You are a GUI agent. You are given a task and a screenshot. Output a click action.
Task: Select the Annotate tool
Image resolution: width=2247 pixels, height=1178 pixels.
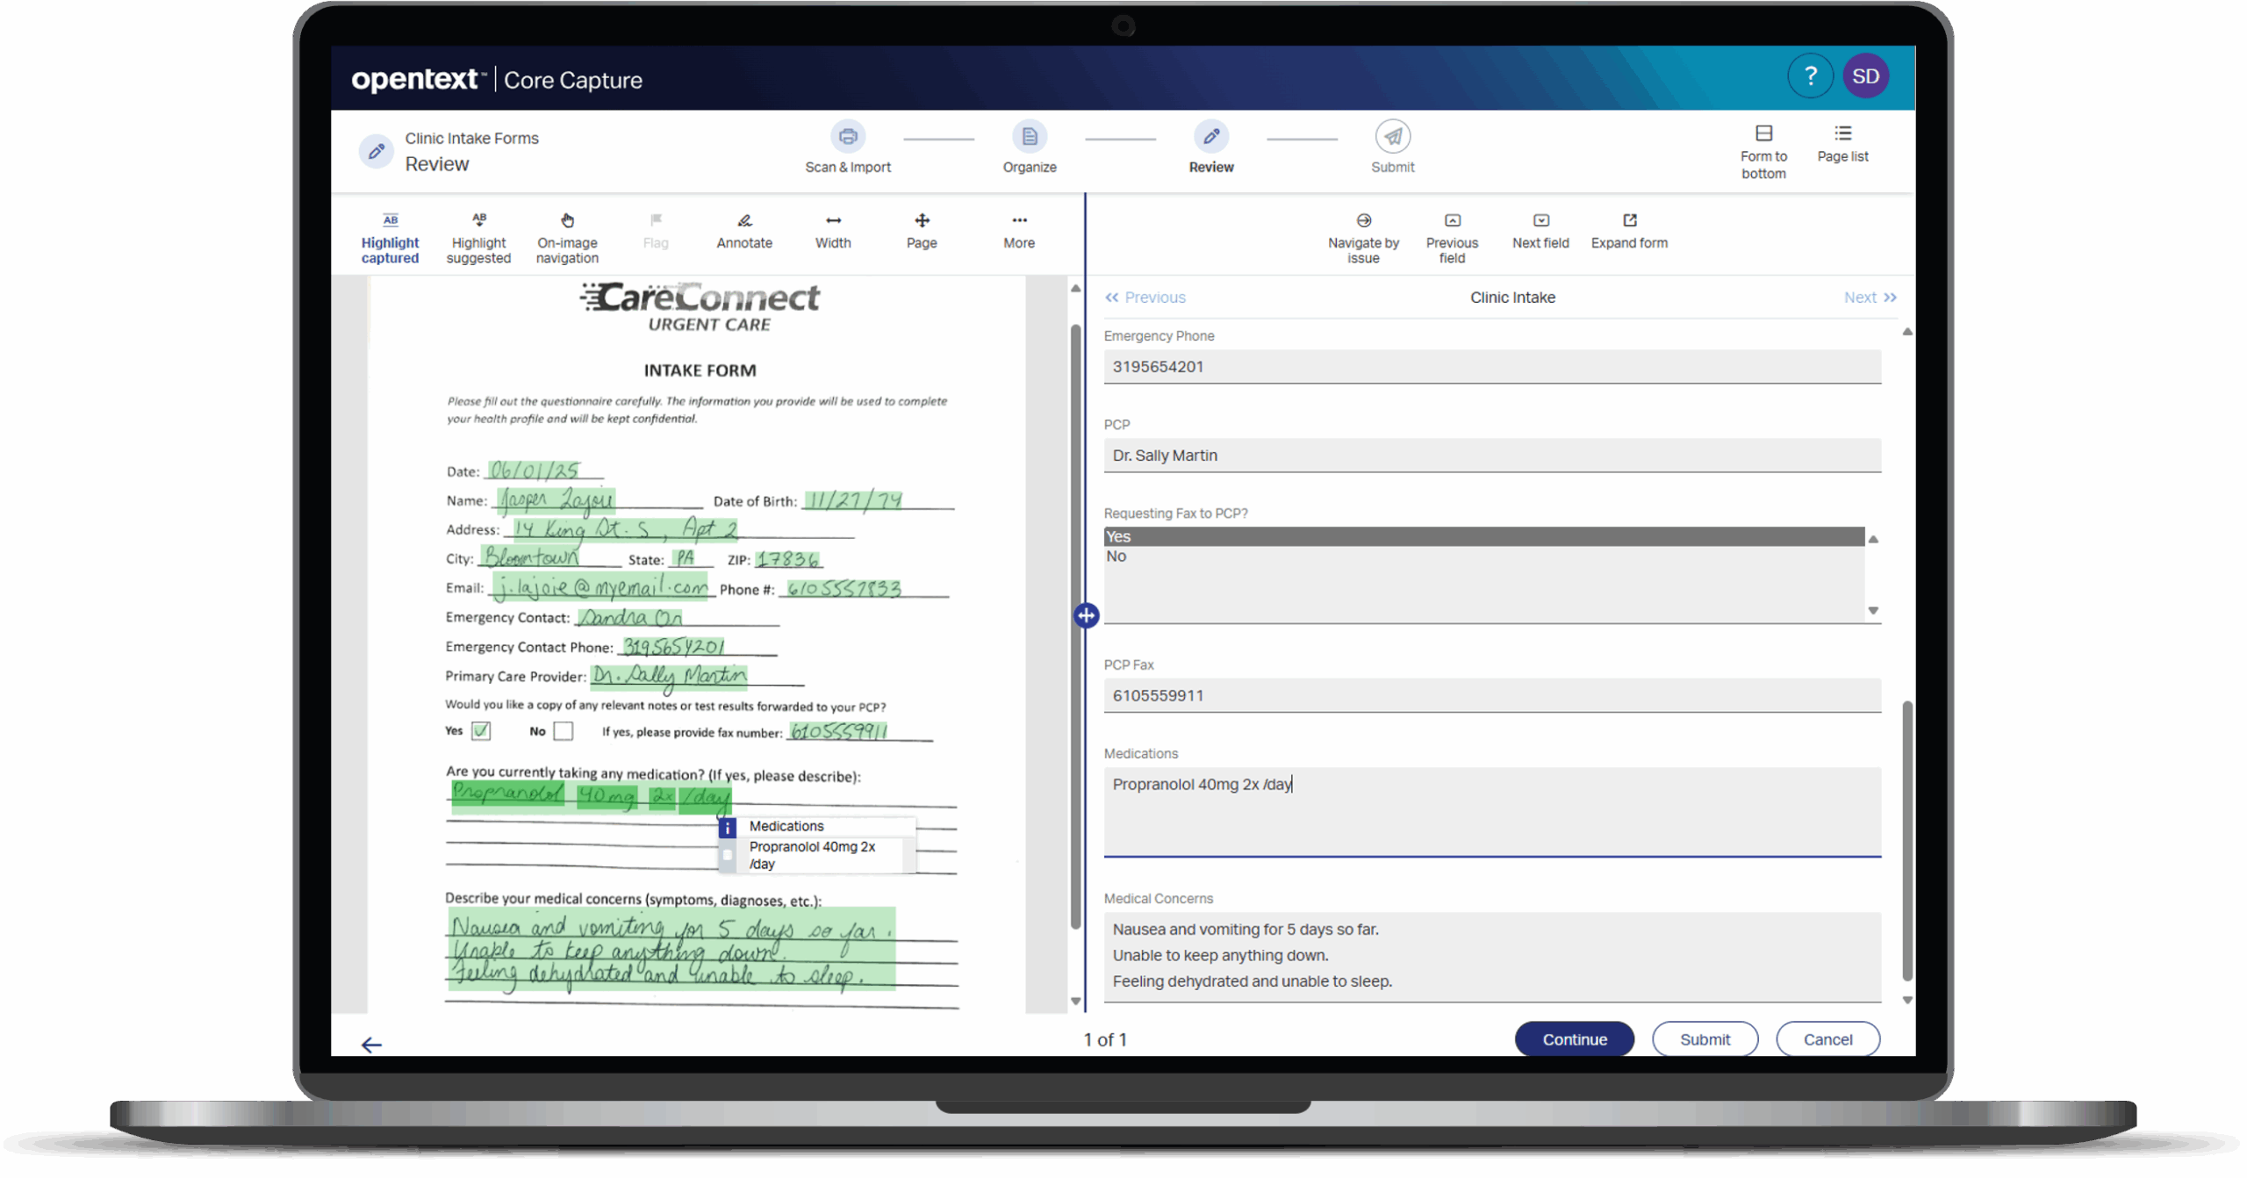(x=744, y=233)
